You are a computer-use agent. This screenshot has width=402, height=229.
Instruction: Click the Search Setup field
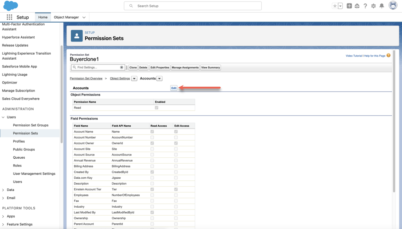193,6
